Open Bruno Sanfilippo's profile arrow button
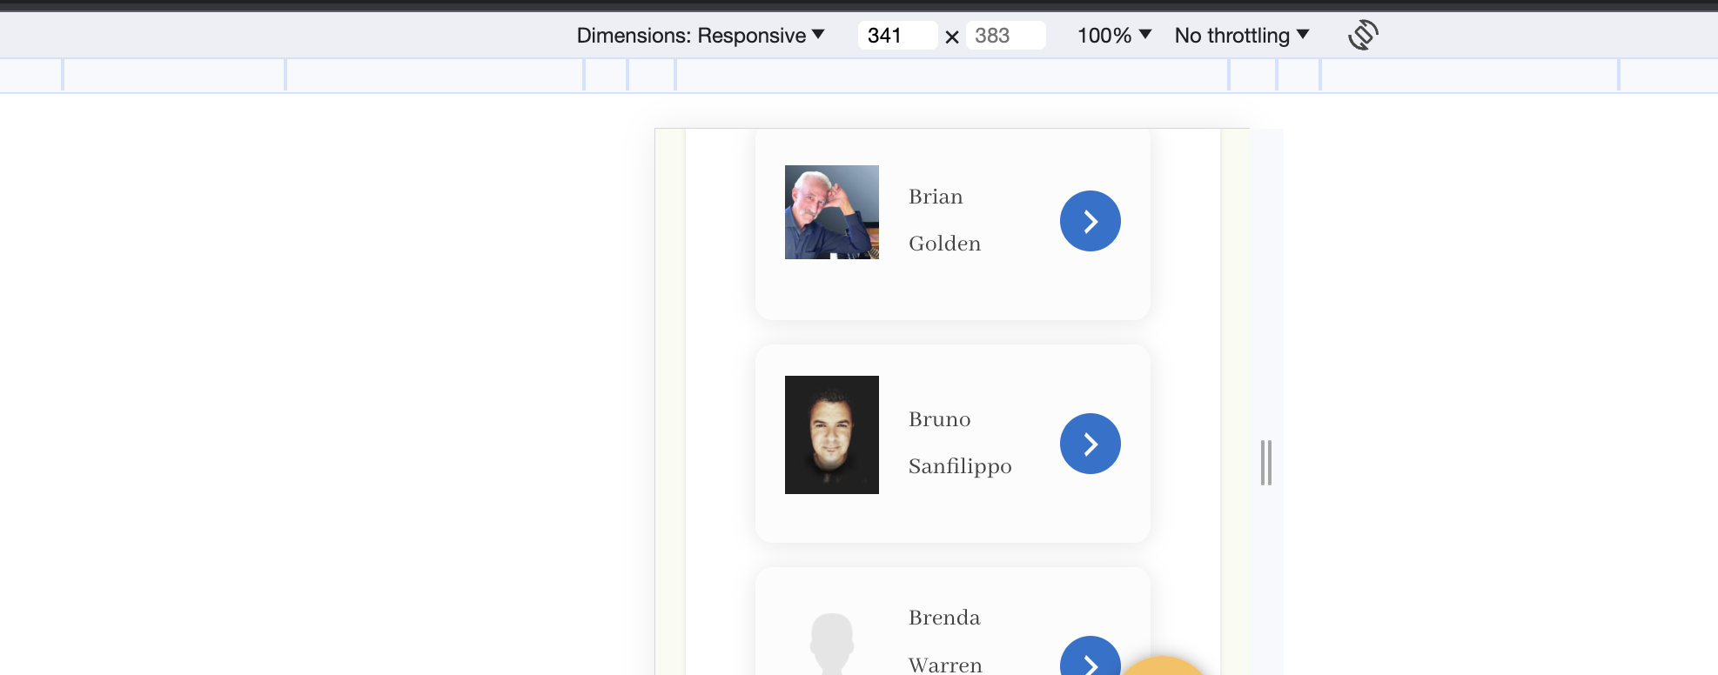 click(x=1090, y=444)
